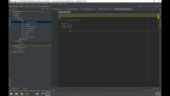Image resolution: width=170 pixels, height=96 pixels.
Task: Open the Code menu
Action: click(28, 4)
